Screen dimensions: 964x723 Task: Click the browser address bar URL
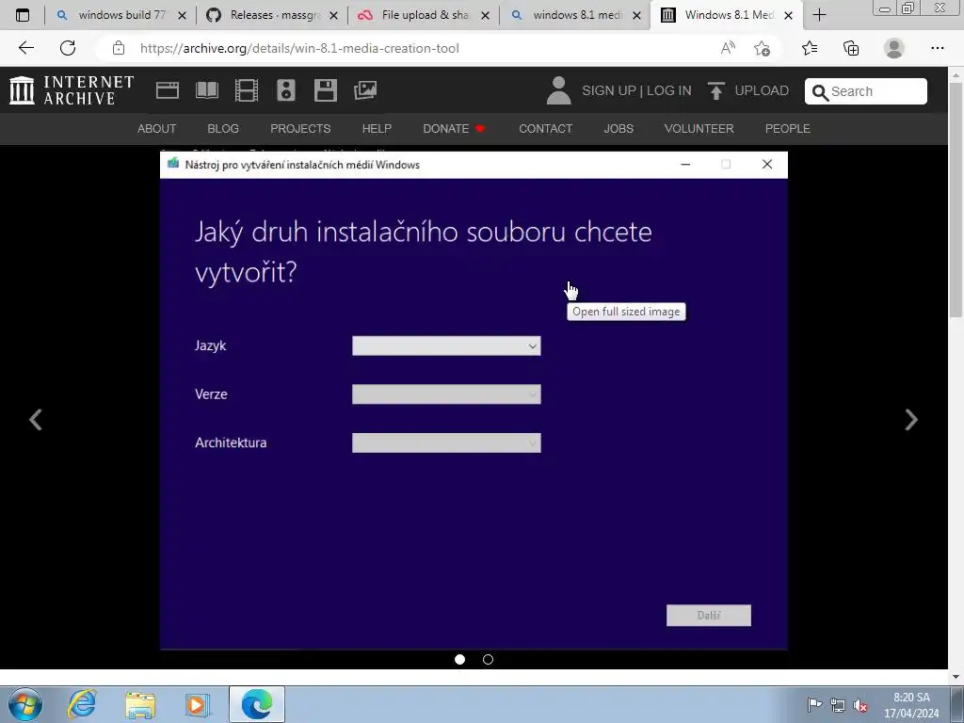[299, 48]
